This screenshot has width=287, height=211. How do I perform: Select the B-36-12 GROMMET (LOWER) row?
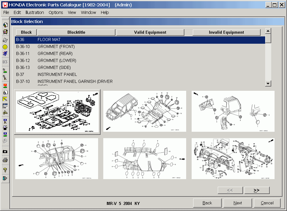click(x=140, y=61)
